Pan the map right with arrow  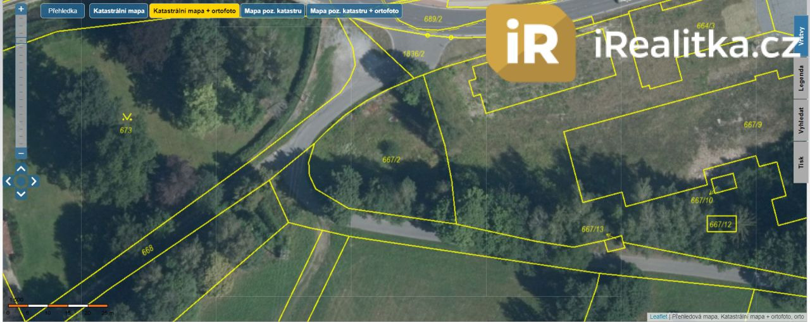[x=34, y=182]
